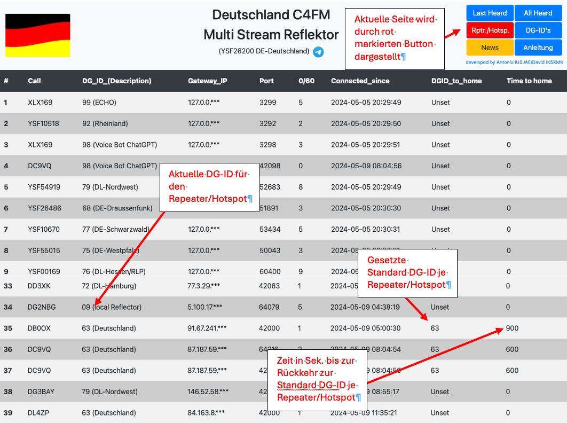Click timestamp 2024-05-05 20:30:31
567x423 pixels.
coord(365,230)
